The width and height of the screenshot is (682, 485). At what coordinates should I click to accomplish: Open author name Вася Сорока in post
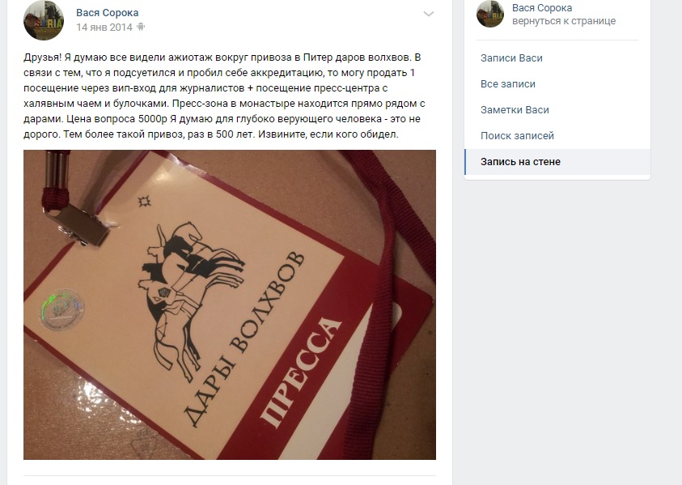107,13
